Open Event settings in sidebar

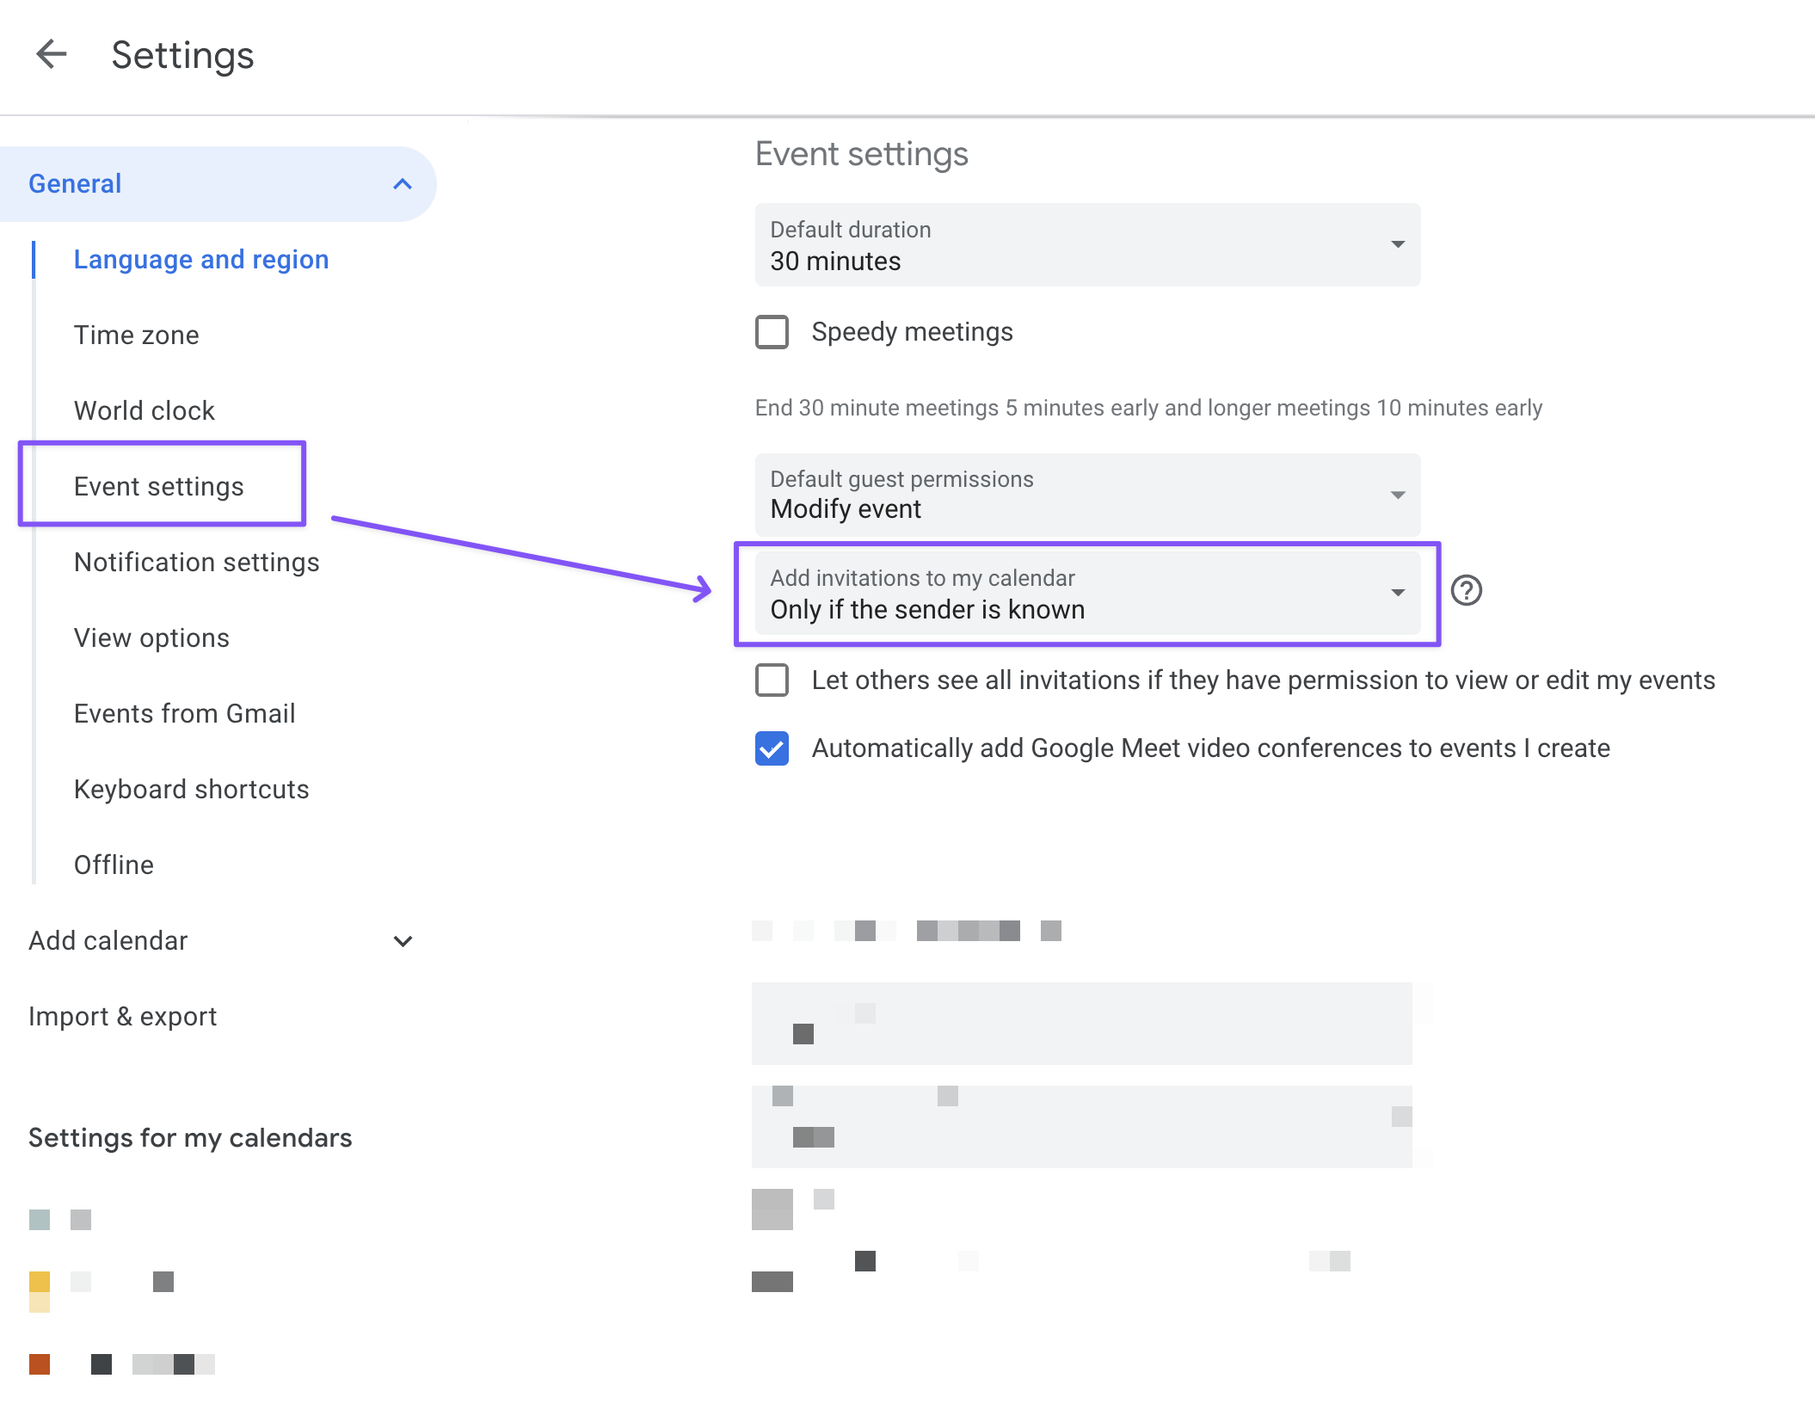159,487
